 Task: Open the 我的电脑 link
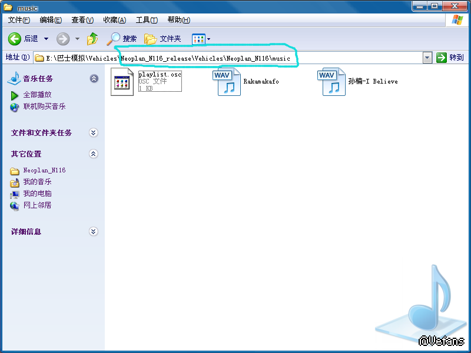pyautogui.click(x=38, y=194)
